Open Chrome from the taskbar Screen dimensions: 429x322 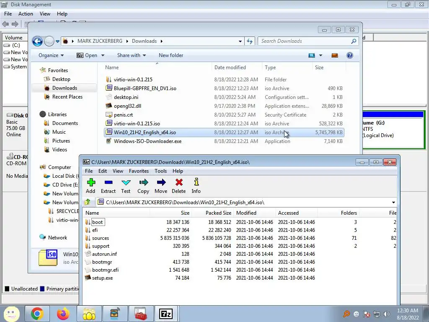pyautogui.click(x=37, y=314)
